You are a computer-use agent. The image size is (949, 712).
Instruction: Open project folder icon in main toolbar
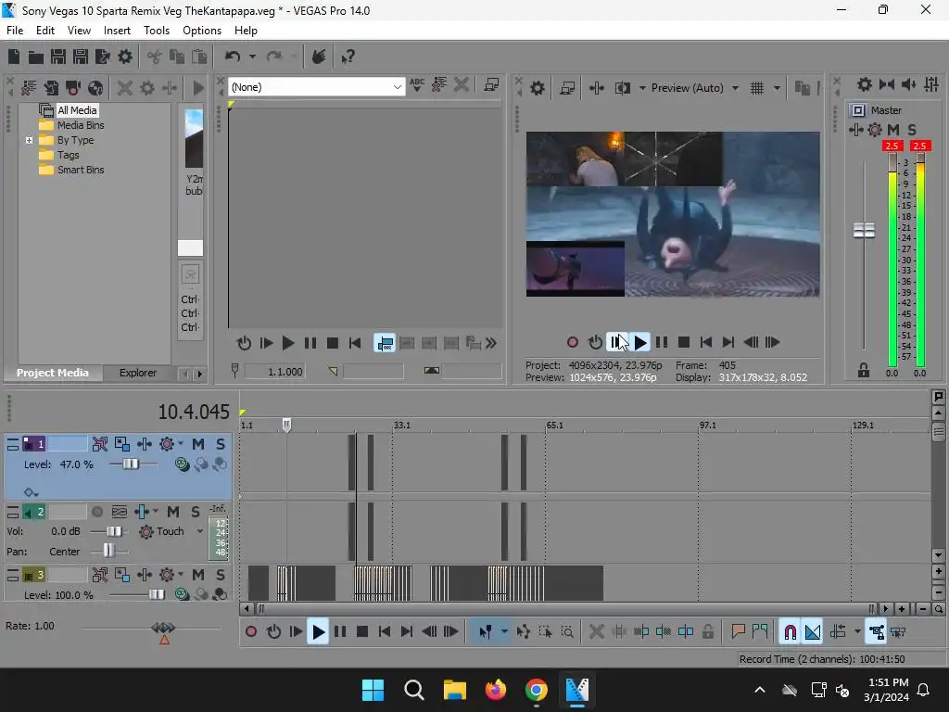coord(36,57)
